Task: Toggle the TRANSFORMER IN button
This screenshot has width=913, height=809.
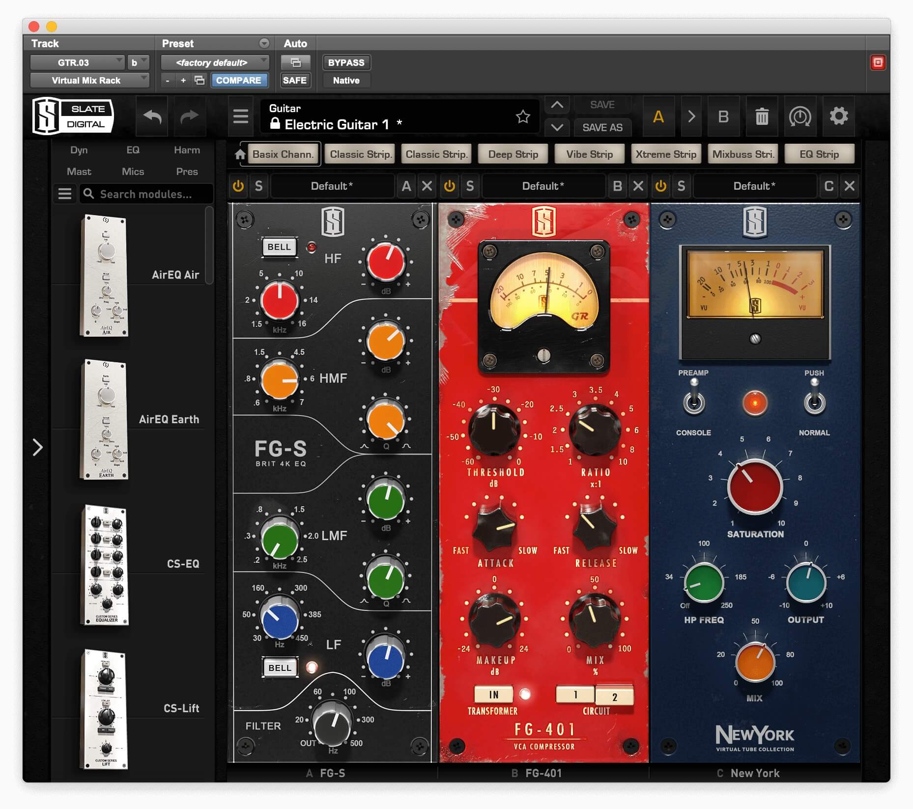Action: 493,694
